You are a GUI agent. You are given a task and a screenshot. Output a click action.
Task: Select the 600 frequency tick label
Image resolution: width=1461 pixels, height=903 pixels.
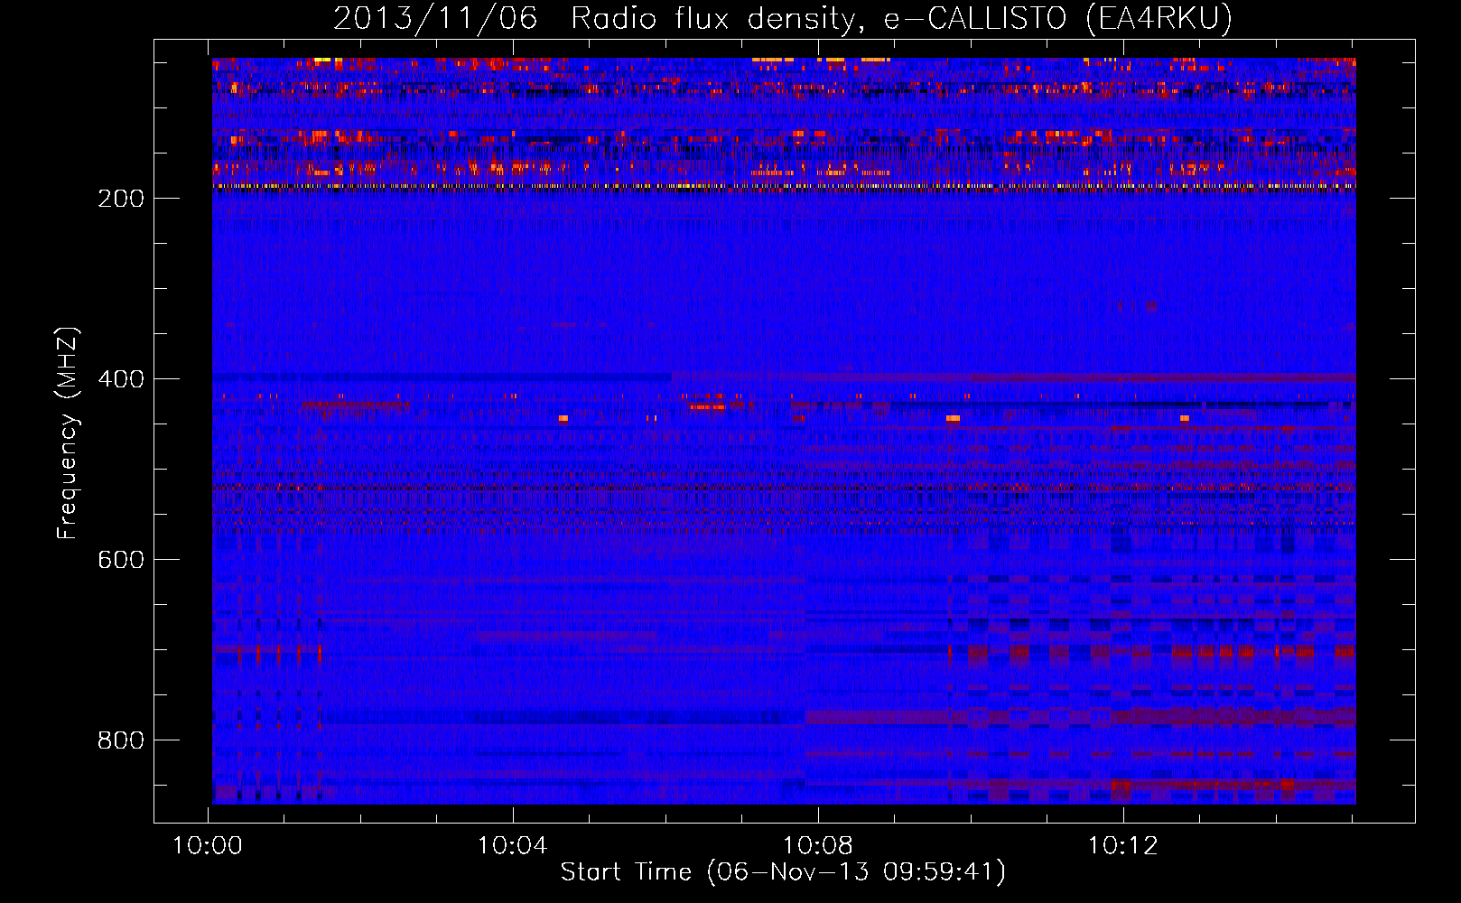[x=121, y=560]
